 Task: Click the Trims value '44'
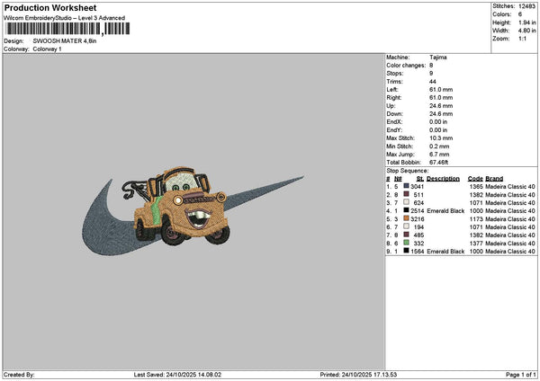433,82
